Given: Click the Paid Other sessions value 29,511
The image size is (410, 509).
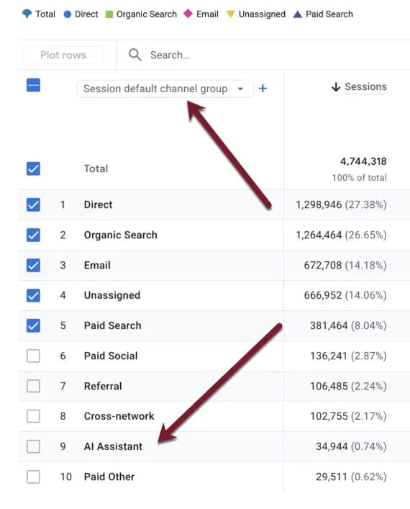Looking at the screenshot, I should (332, 477).
